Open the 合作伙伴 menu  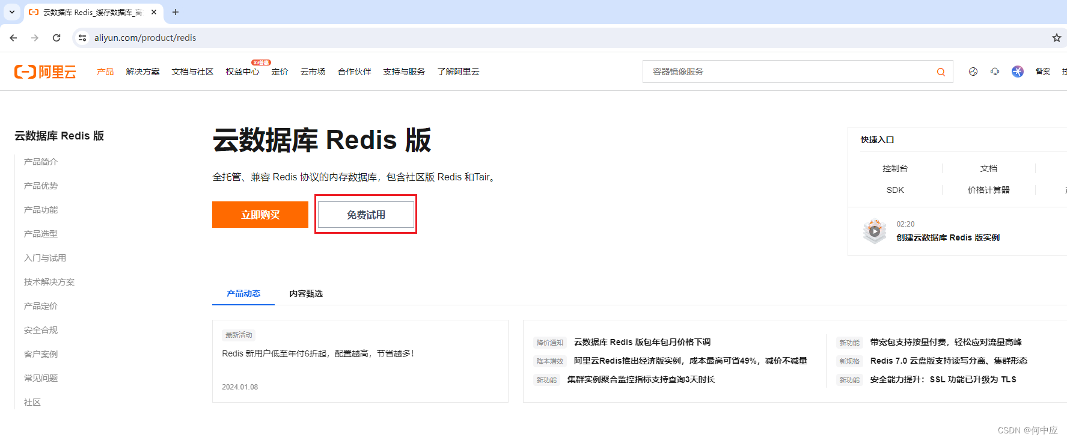pos(354,72)
